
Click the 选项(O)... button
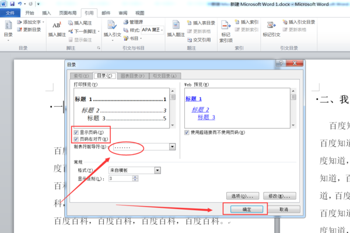tap(243, 196)
